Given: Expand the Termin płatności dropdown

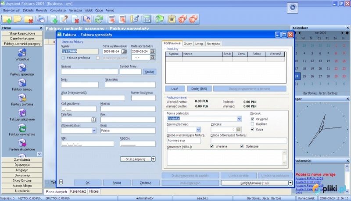Looking at the screenshot, I should click(198, 130).
